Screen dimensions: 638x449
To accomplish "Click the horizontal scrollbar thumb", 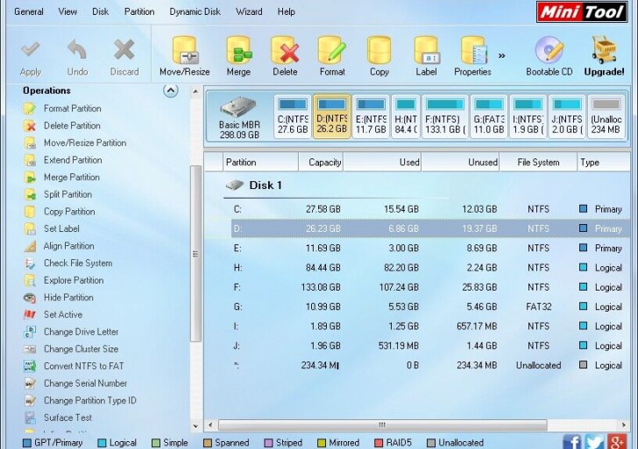I will click(x=382, y=425).
